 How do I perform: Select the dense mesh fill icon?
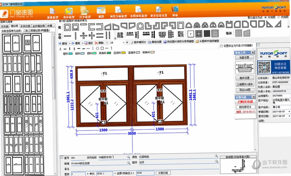[x=207, y=34]
